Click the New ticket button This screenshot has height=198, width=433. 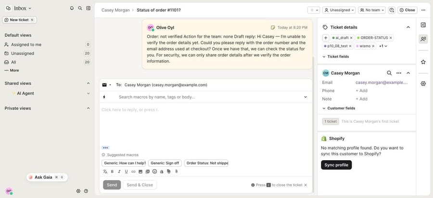pyautogui.click(x=20, y=20)
